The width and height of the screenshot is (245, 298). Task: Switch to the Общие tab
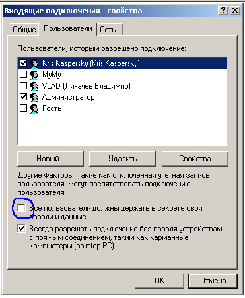[x=24, y=30]
